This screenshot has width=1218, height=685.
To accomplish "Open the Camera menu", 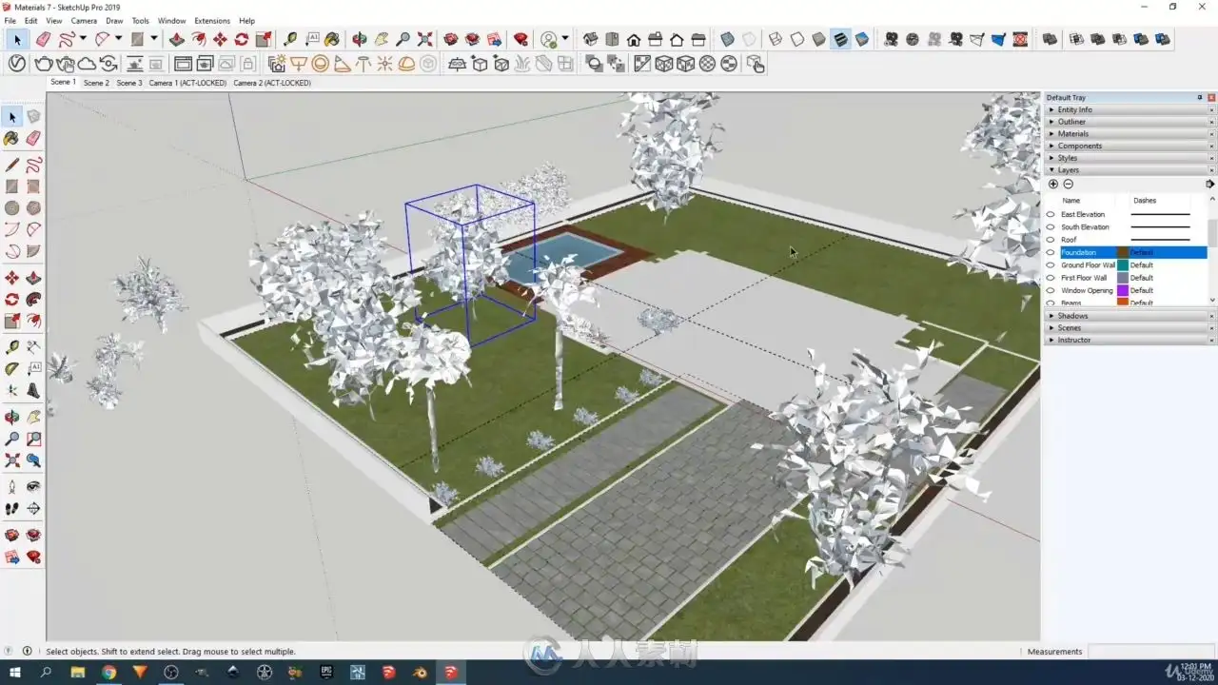I will tap(84, 20).
